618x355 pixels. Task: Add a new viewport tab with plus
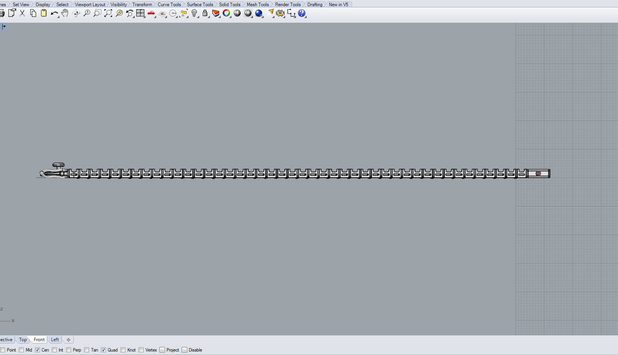coord(68,340)
